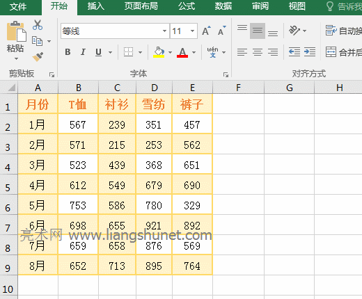Select cell with value 253
Image resolution: width=362 pixels, height=299 pixels.
click(x=154, y=145)
